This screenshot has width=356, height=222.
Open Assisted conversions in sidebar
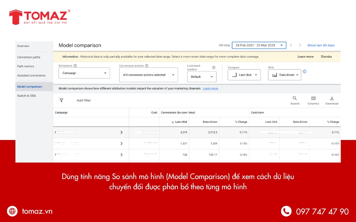click(x=31, y=75)
